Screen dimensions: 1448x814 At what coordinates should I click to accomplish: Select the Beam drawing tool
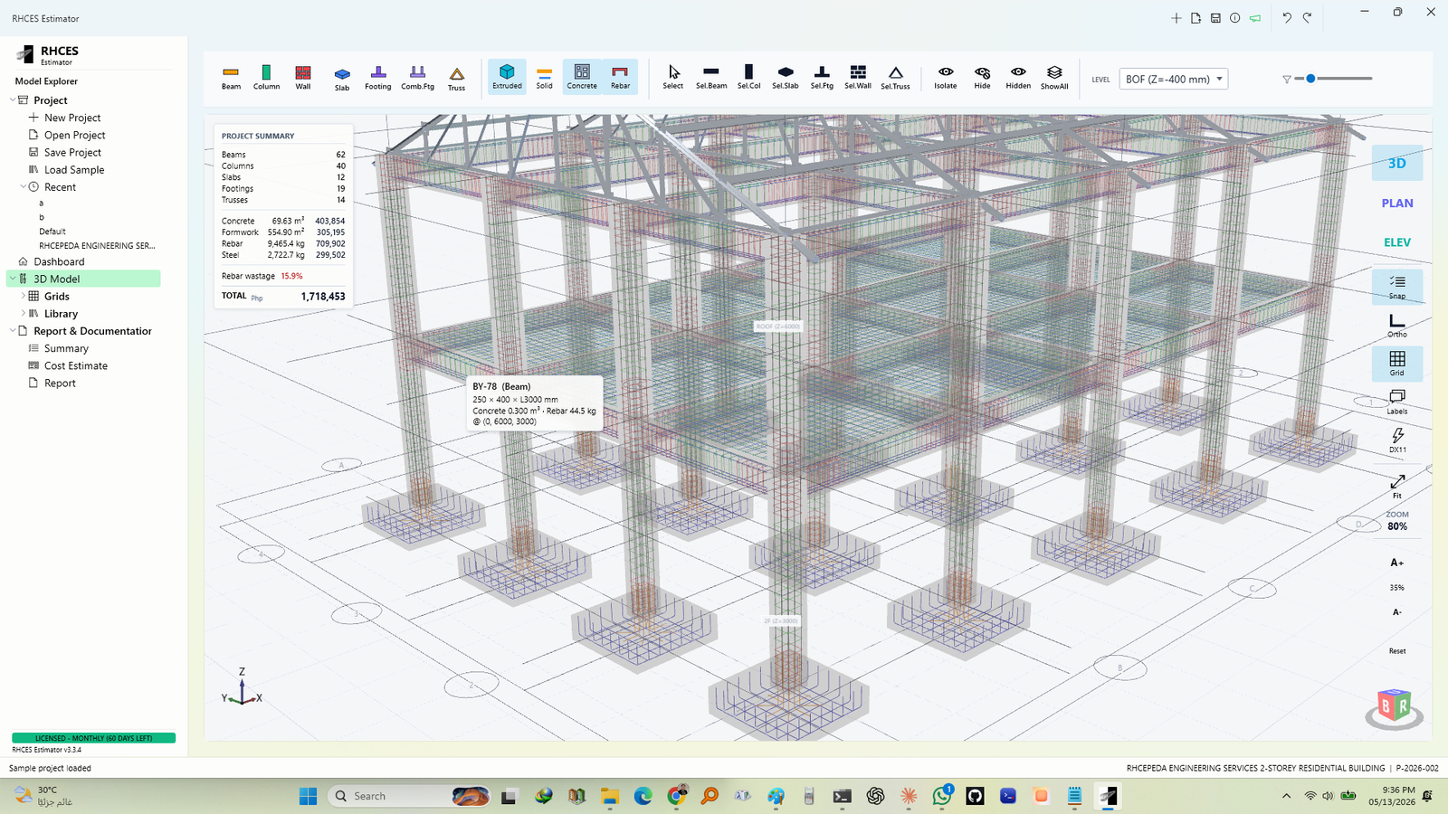[231, 78]
